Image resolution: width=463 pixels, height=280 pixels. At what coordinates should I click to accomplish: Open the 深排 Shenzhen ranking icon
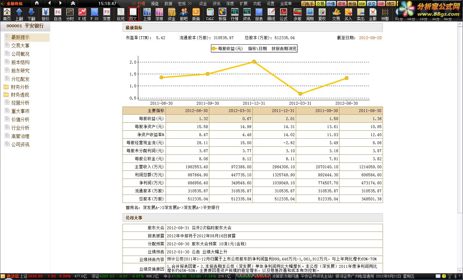159,14
